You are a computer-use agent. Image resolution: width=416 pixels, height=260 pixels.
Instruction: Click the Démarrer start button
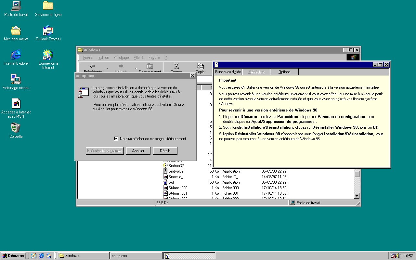[13, 256]
